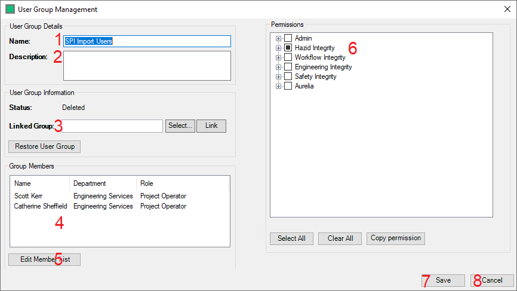
Task: Click the Restore User Group button
Action: click(44, 146)
